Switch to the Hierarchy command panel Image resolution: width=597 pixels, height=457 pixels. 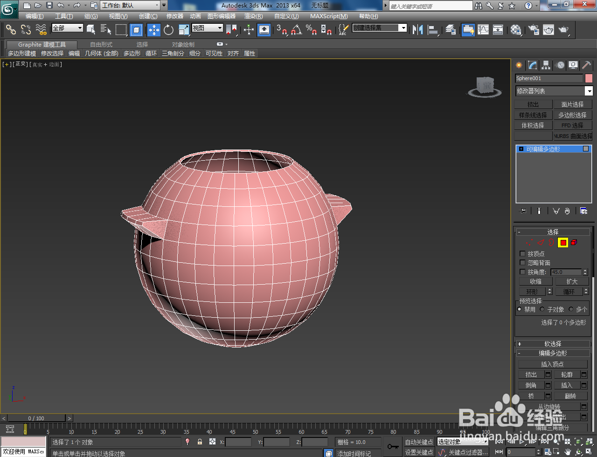coord(546,65)
